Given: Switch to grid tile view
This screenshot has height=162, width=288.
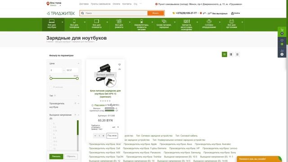Looking at the screenshot, I should click(224, 54).
